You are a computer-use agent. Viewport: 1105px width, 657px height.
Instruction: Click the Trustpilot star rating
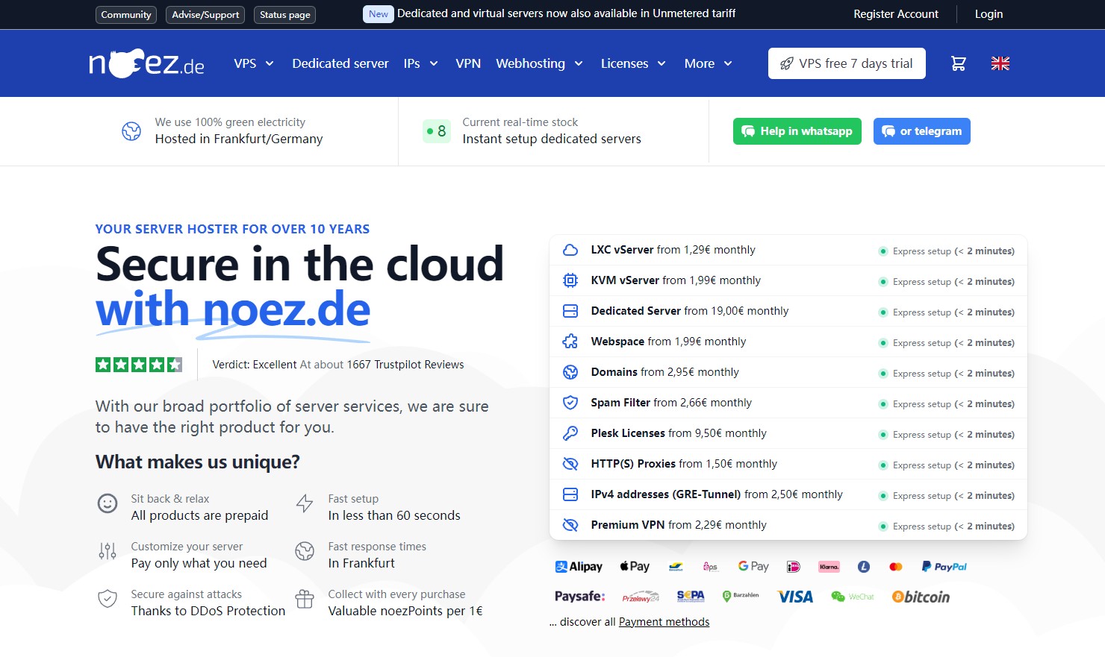click(x=139, y=365)
